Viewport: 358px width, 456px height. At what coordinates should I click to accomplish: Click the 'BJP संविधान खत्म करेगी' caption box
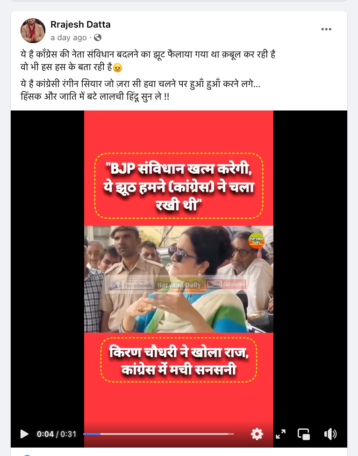click(179, 185)
